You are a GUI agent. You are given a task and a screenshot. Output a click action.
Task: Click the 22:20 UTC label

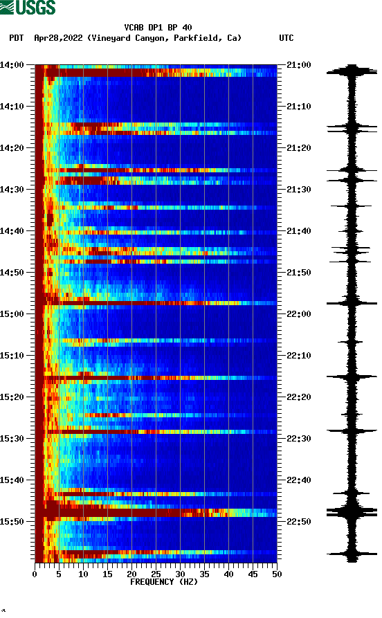(299, 397)
